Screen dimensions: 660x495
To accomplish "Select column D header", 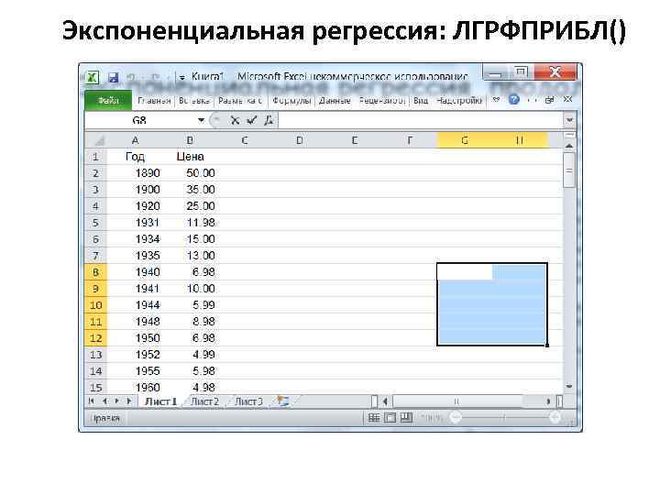I will tap(299, 140).
